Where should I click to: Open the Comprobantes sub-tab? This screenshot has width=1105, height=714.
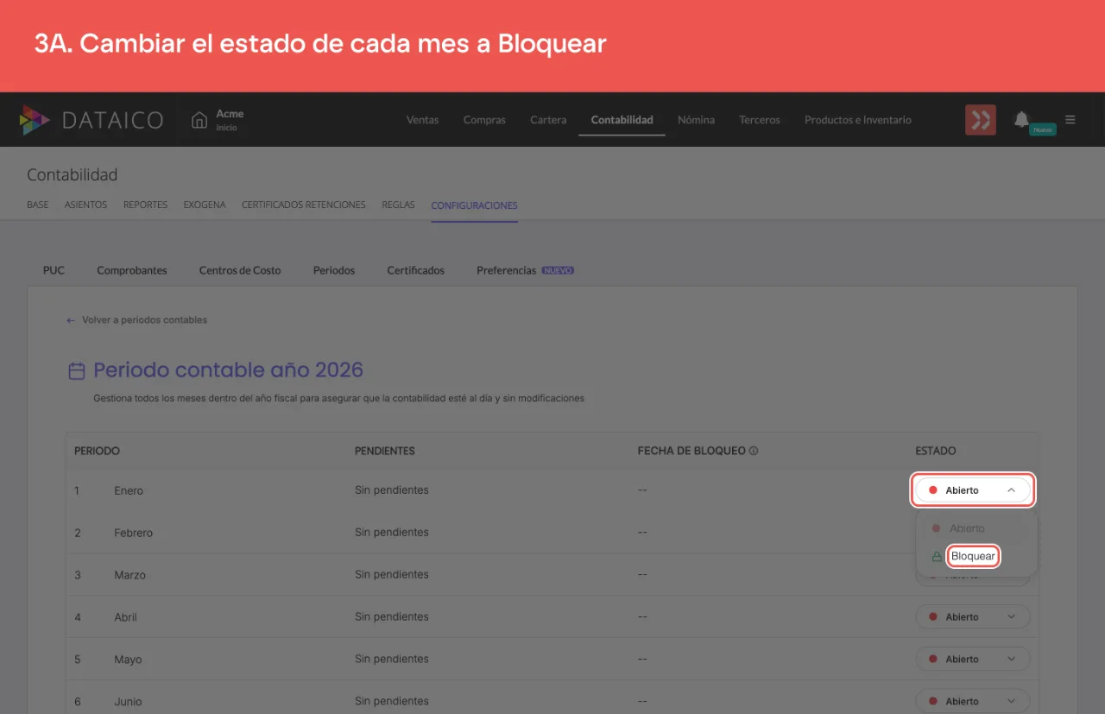[x=132, y=270]
